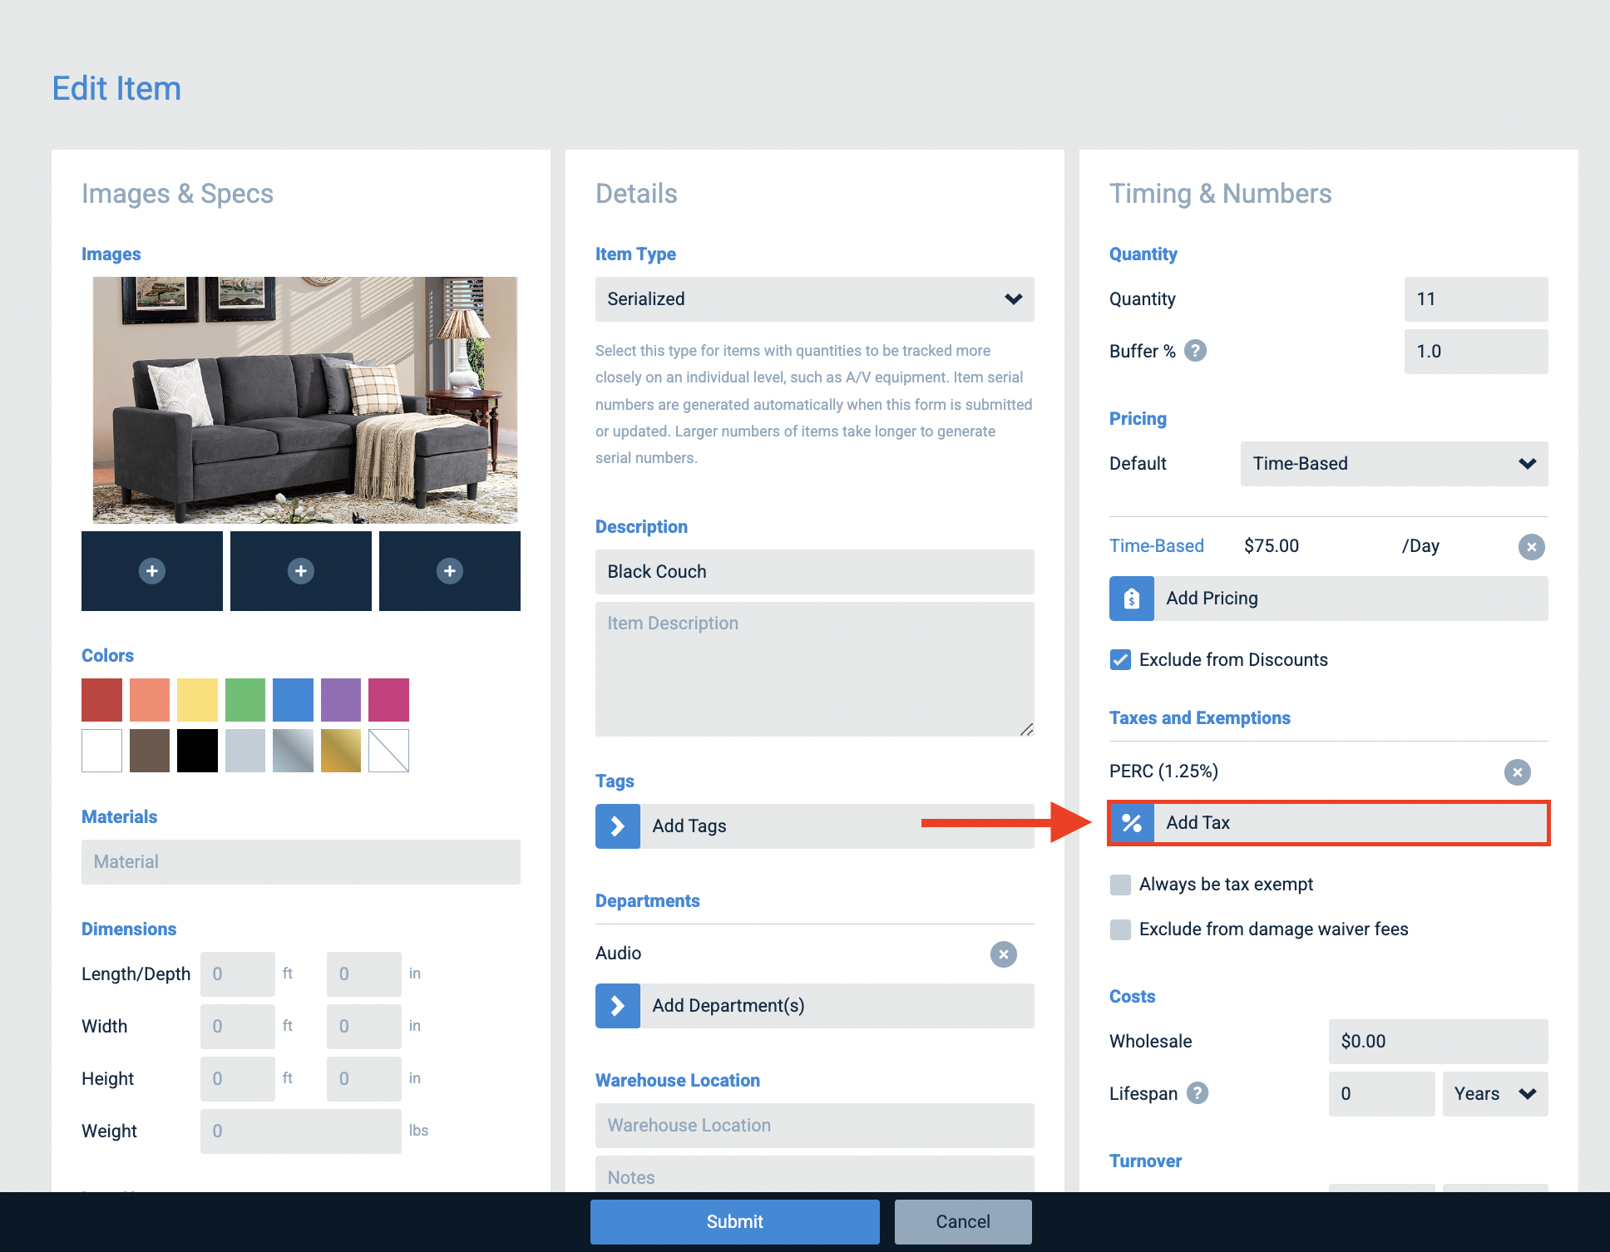This screenshot has height=1252, width=1610.
Task: Select the gold metallic color swatch
Action: [341, 751]
